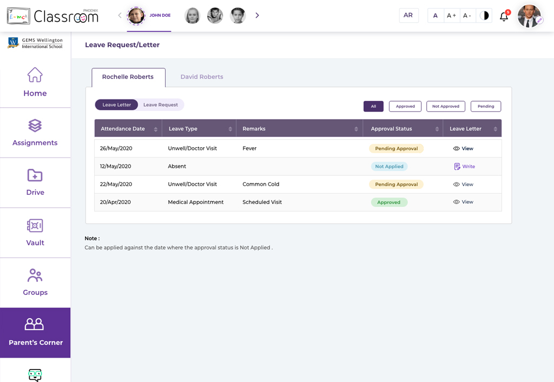554x382 pixels.
Task: Switch to Rochelle Roberts tab
Action: click(x=128, y=77)
